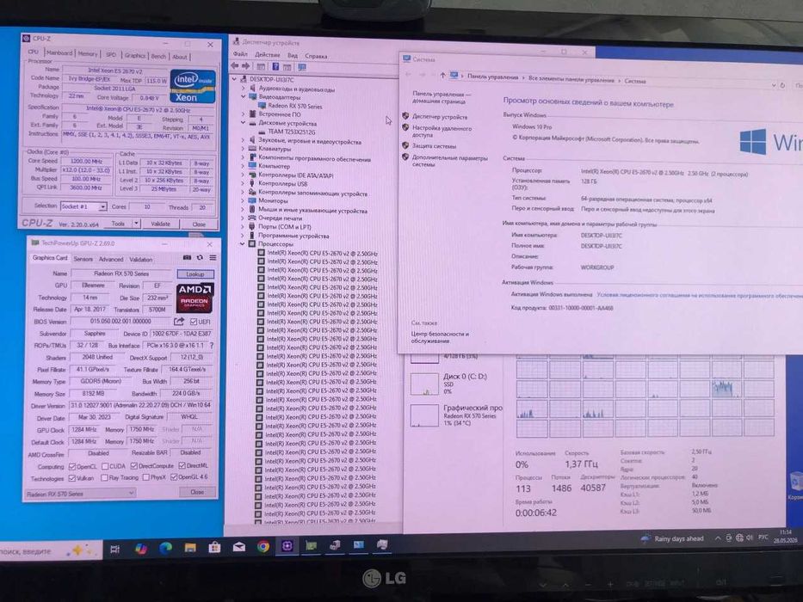
Task: Click the BIOS export share icon in GPU-Z
Action: pyautogui.click(x=179, y=322)
